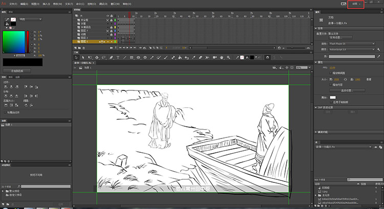Enable 缩放内容 checkbox

[331, 85]
